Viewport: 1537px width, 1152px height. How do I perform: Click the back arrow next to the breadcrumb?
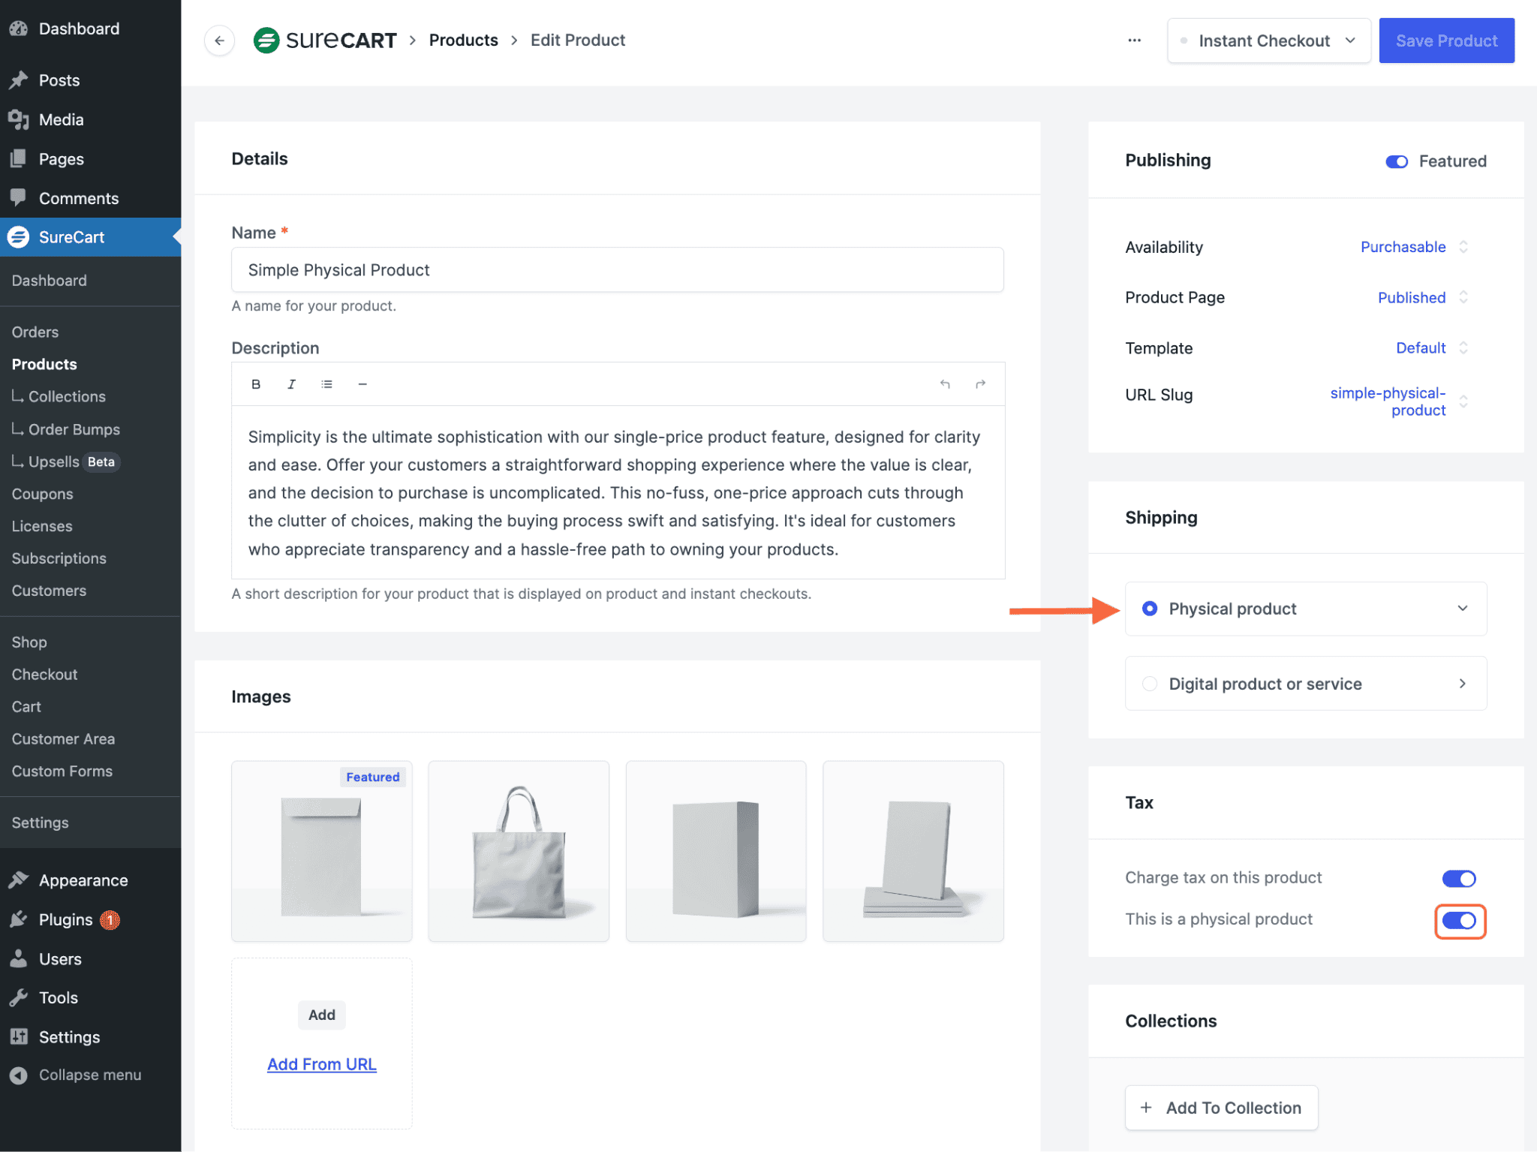(218, 41)
